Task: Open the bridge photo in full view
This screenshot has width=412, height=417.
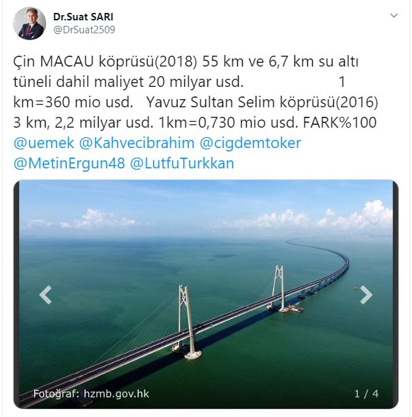Action: (206, 294)
